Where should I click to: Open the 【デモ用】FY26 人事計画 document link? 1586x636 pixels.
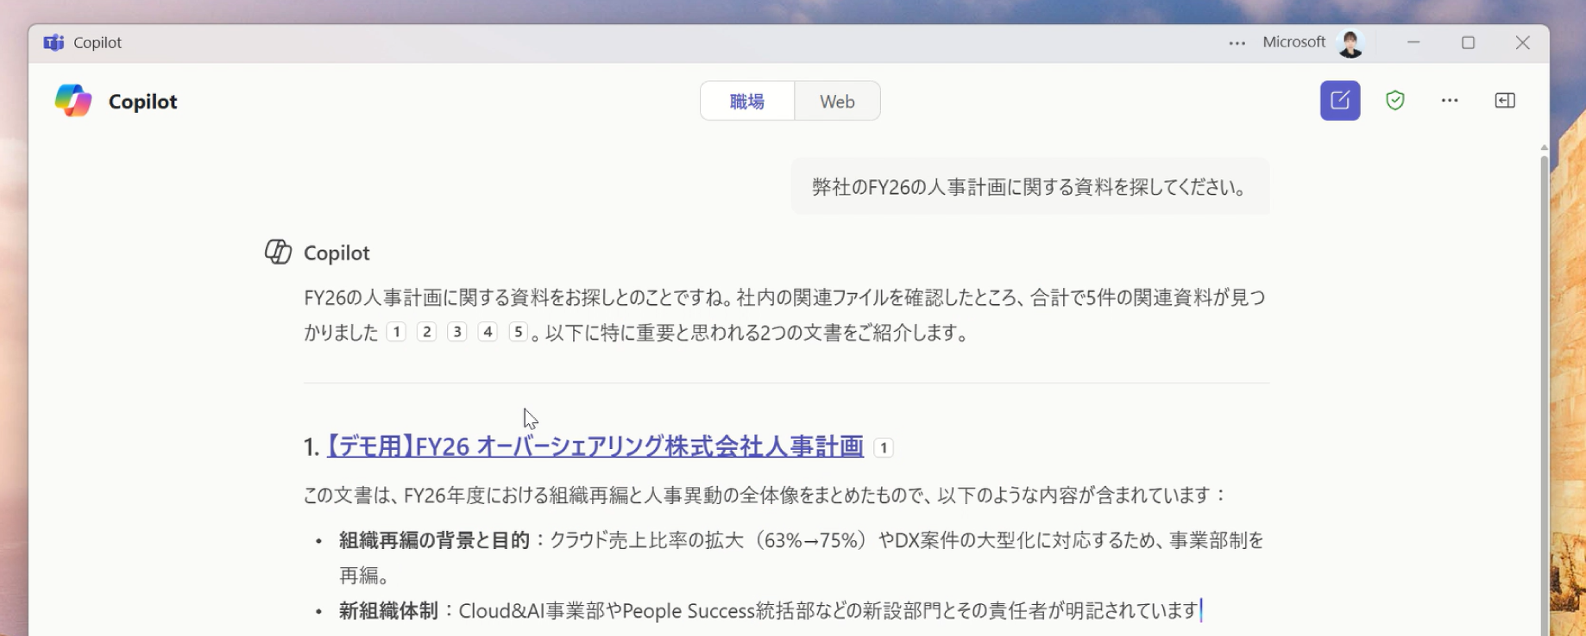click(x=595, y=446)
